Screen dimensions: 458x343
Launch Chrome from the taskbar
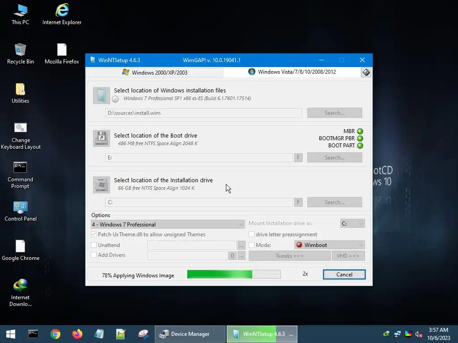(55, 334)
